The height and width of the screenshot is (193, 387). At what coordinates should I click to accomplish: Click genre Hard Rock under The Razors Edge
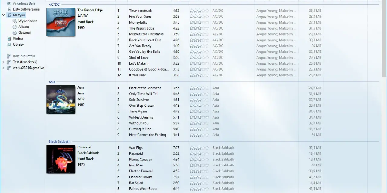click(86, 22)
